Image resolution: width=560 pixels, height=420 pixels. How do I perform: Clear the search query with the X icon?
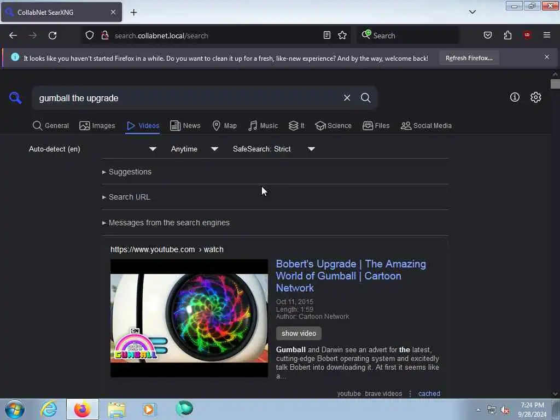347,98
